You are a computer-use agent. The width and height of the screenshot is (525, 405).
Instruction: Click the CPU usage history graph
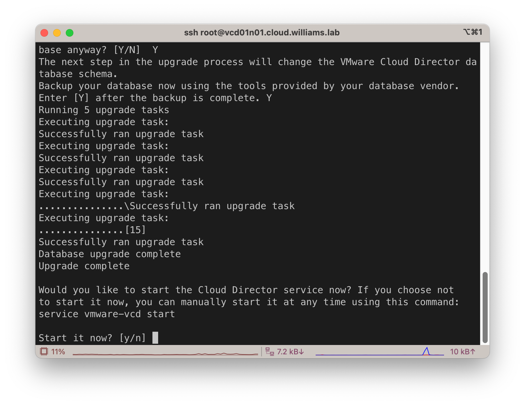click(x=165, y=352)
